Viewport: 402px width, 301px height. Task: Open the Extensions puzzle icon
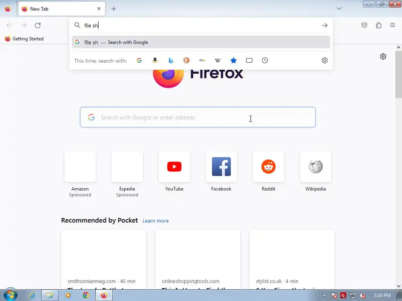coord(378,25)
